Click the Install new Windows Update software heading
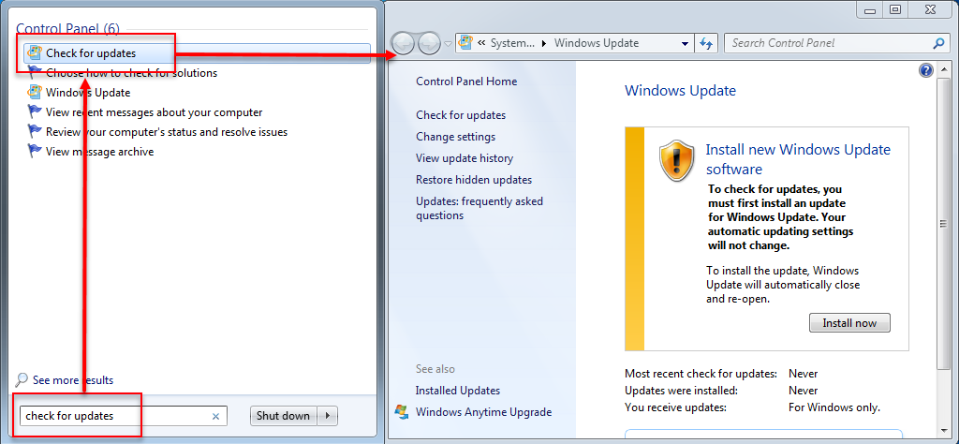This screenshot has height=444, width=959. click(x=798, y=159)
